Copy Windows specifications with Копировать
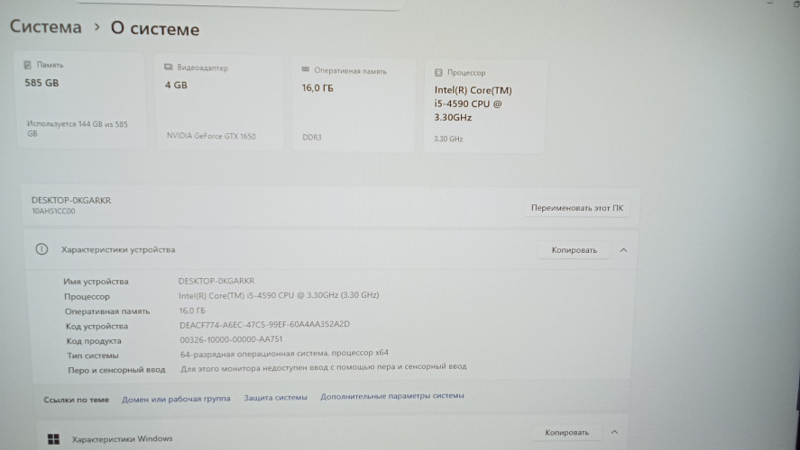This screenshot has height=450, width=800. [566, 432]
